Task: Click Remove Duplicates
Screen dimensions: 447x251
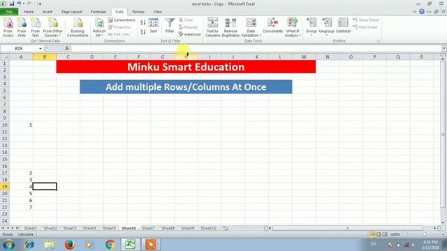Action: coord(230,27)
